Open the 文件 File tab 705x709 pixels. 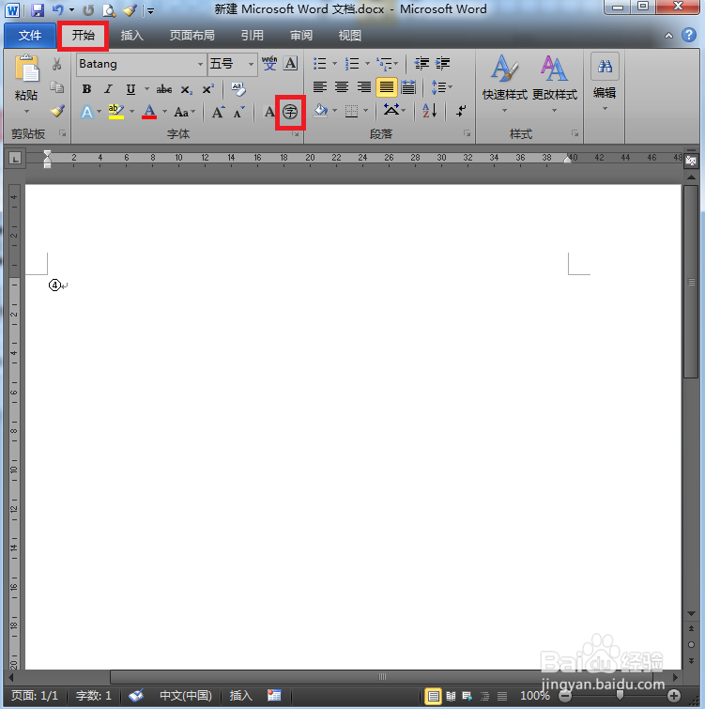(30, 36)
